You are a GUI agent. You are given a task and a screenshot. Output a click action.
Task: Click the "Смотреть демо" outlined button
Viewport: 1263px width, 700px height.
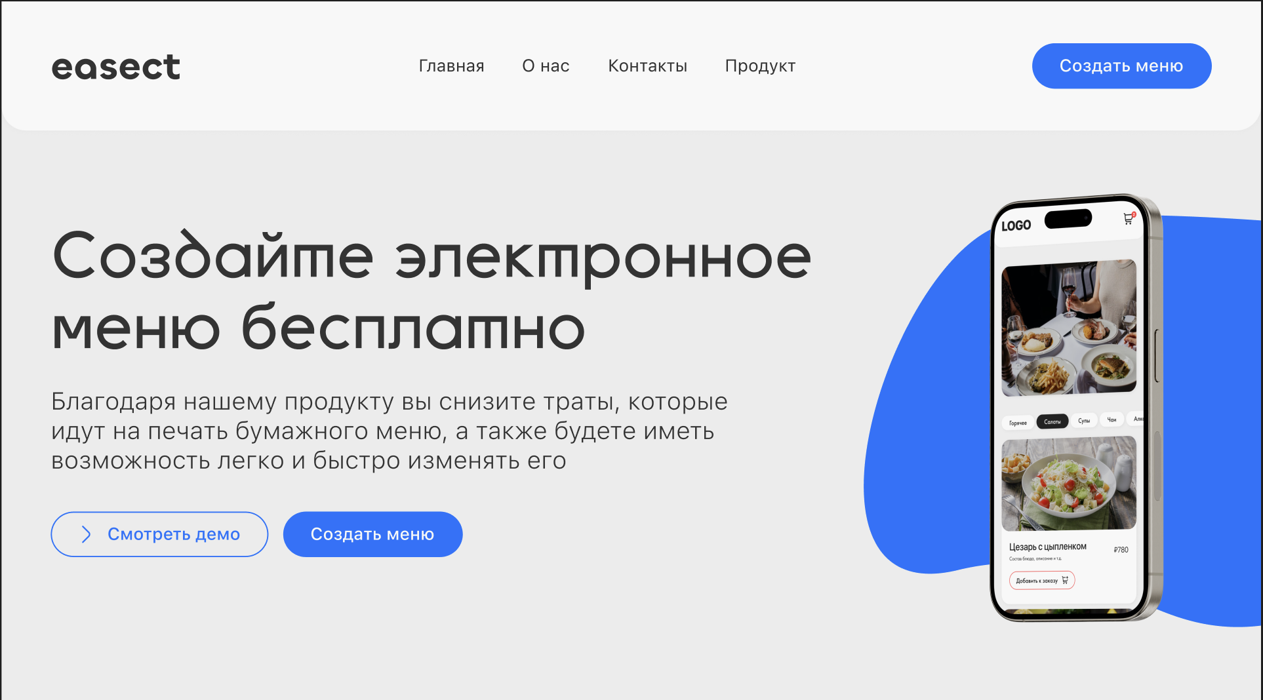[x=159, y=534]
